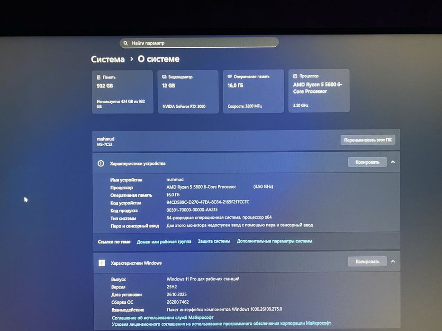Click the 'О системе' page heading
Image resolution: width=442 pixels, height=331 pixels.
[158, 59]
